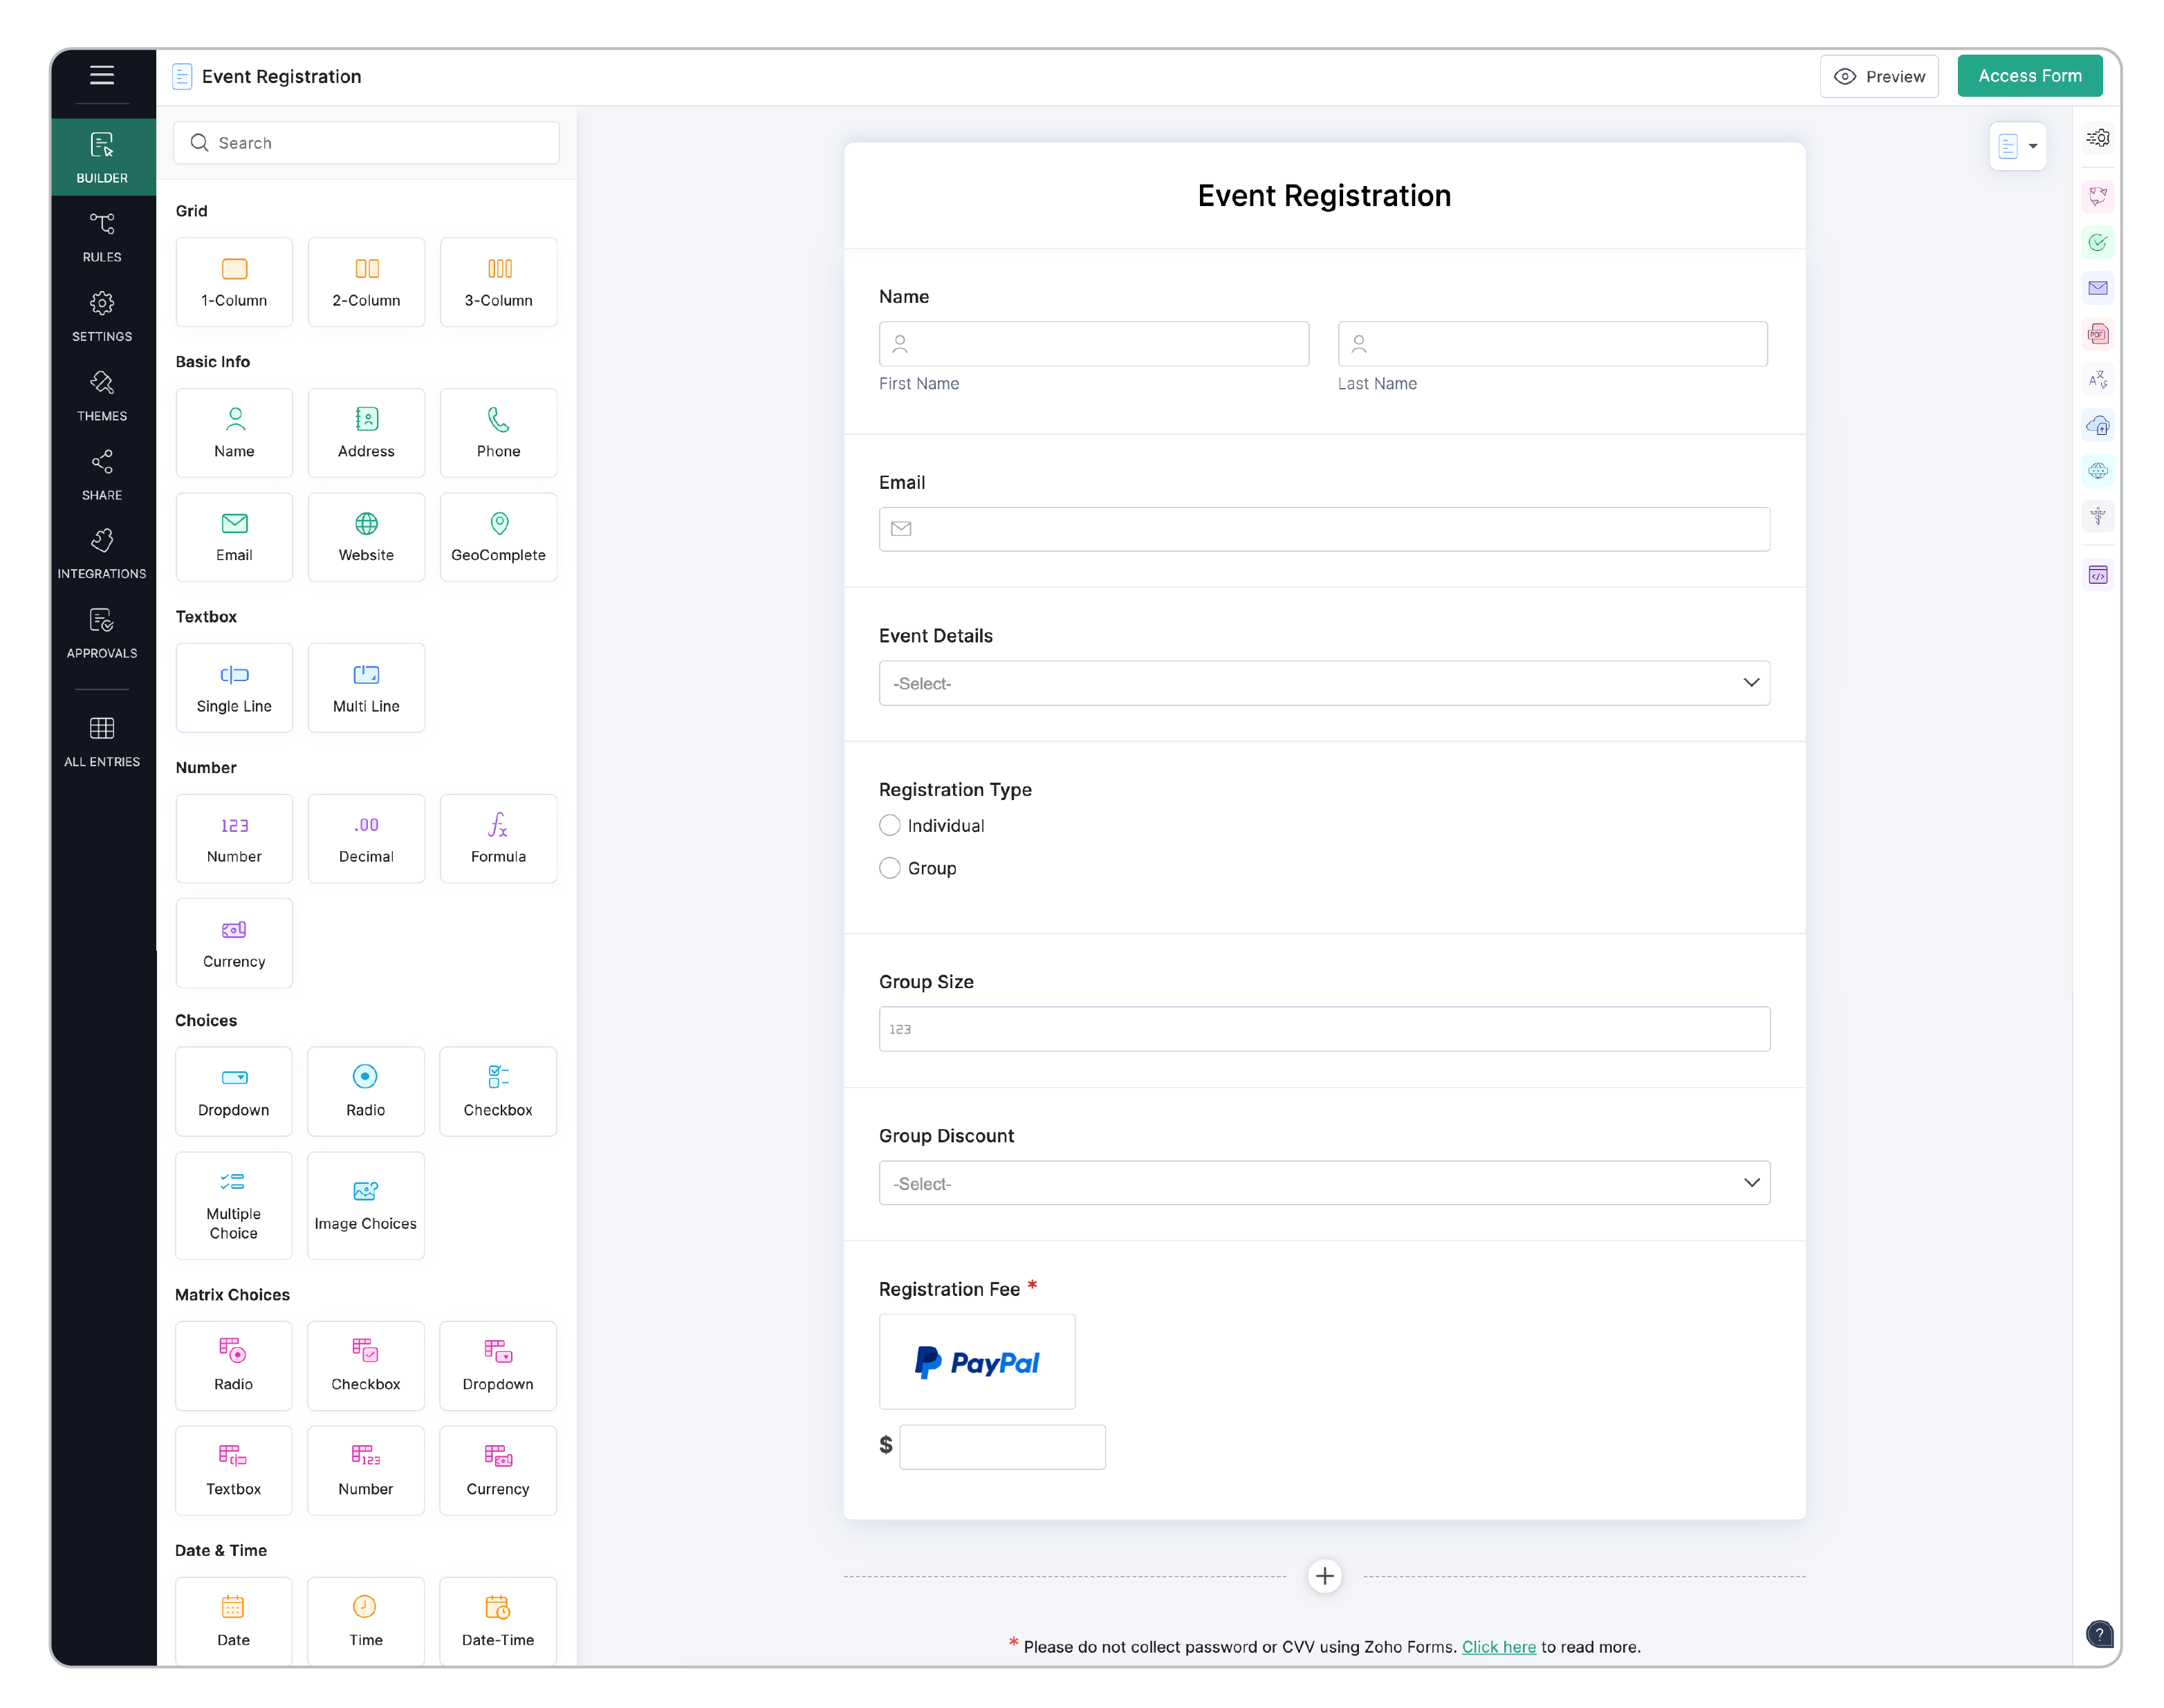Screen dimensions: 2164x1708
Task: Click the plus icon to add page
Action: tap(1324, 1576)
